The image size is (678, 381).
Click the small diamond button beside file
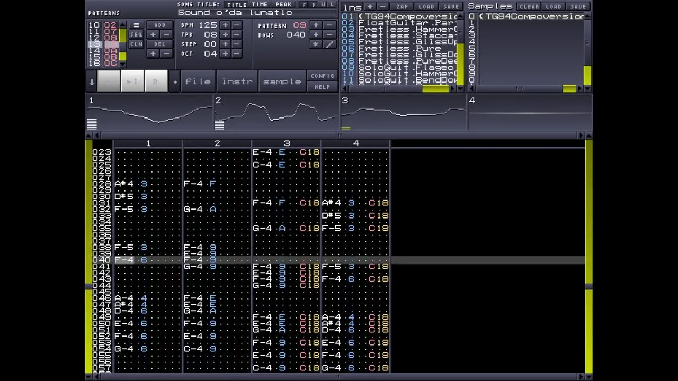[x=175, y=82]
